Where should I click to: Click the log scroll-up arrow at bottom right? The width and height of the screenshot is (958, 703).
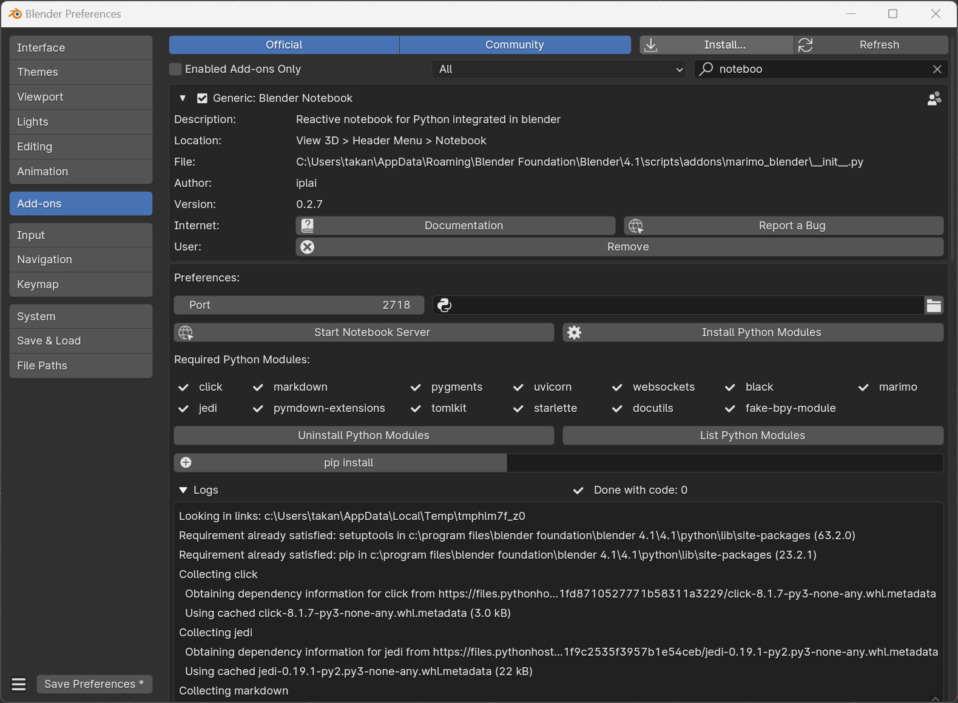936,699
